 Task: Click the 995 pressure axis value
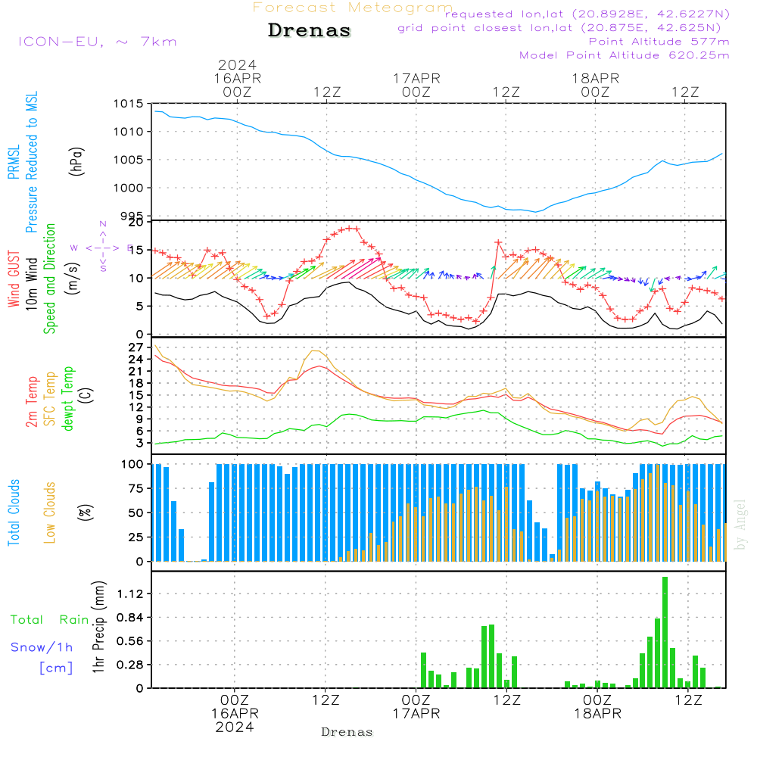click(x=131, y=216)
